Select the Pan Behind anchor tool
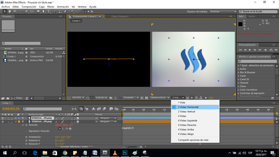The width and height of the screenshot is (279, 157). [x=32, y=11]
